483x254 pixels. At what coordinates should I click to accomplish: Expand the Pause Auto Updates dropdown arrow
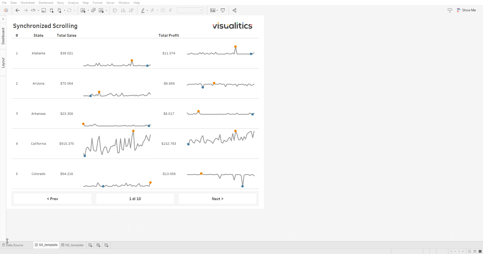[x=64, y=11]
